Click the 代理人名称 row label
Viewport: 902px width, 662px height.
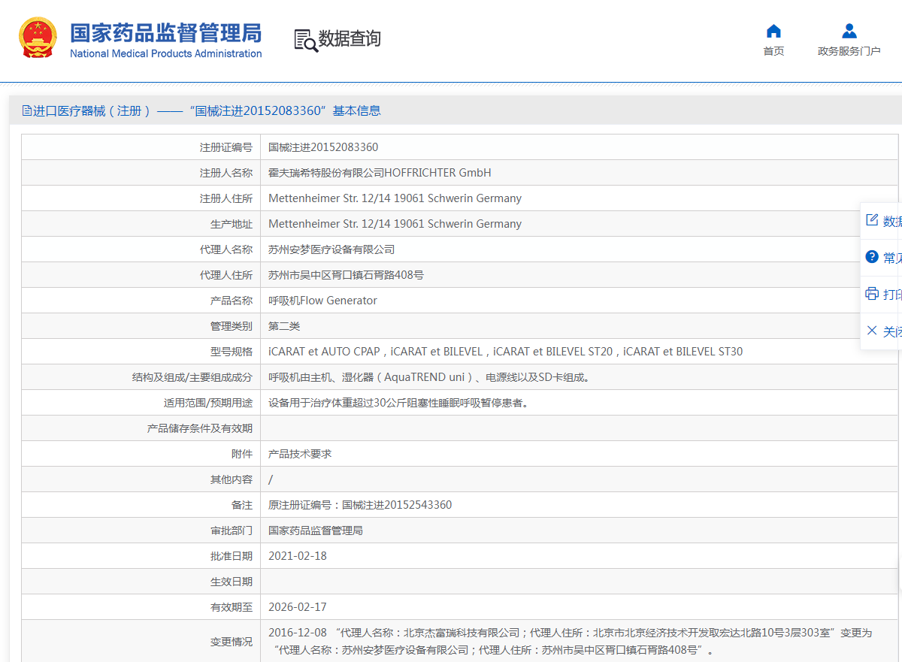(x=226, y=249)
